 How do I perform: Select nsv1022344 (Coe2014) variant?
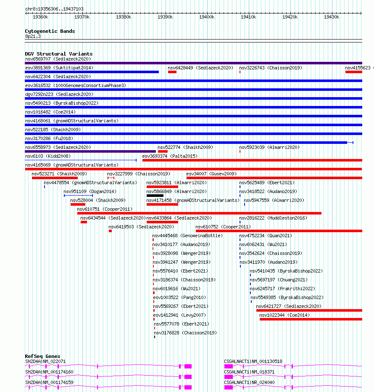coord(284,315)
